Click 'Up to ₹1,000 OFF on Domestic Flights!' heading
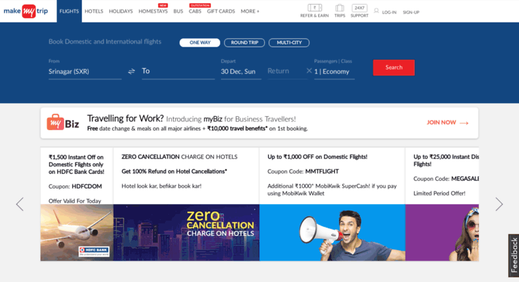The height and width of the screenshot is (282, 519). click(x=317, y=157)
